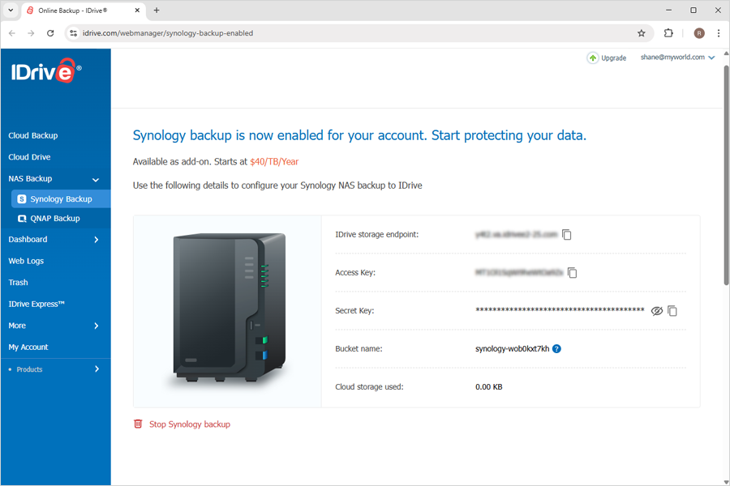Screen dimensions: 730x486
Task: Open the Chrome profile avatar
Action: (699, 33)
